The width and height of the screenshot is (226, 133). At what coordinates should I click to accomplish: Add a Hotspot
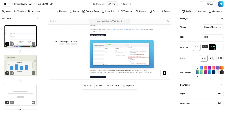61,11
